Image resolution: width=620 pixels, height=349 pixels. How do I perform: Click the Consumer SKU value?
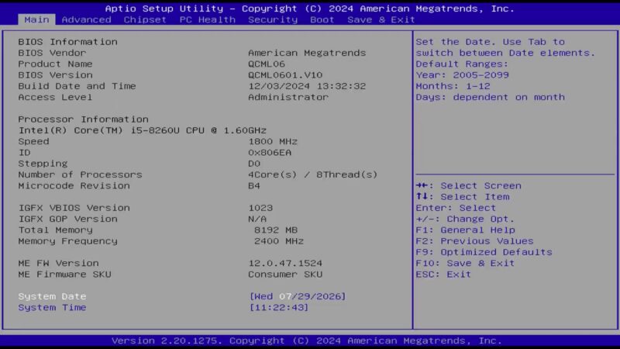tap(285, 275)
